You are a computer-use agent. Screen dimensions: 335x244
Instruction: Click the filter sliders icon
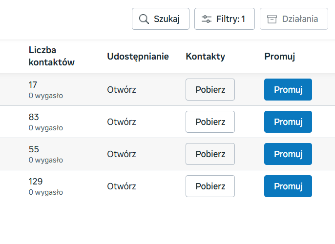point(207,19)
